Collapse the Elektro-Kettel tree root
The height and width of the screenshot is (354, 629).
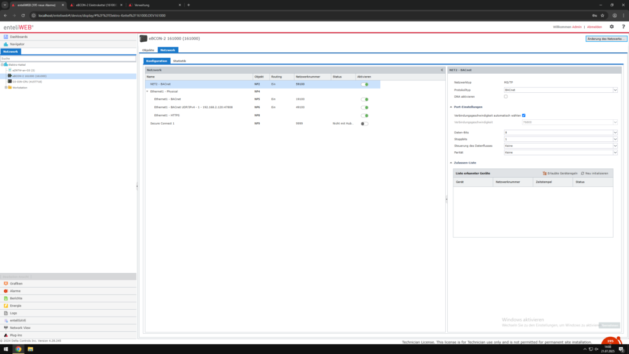pos(2,65)
